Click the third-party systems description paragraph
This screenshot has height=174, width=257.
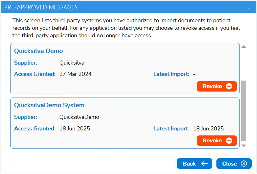click(x=126, y=28)
